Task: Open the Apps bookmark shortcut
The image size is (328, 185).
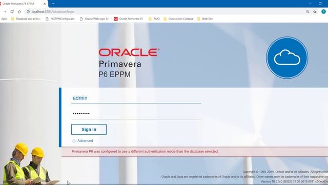Action: tap(4, 19)
